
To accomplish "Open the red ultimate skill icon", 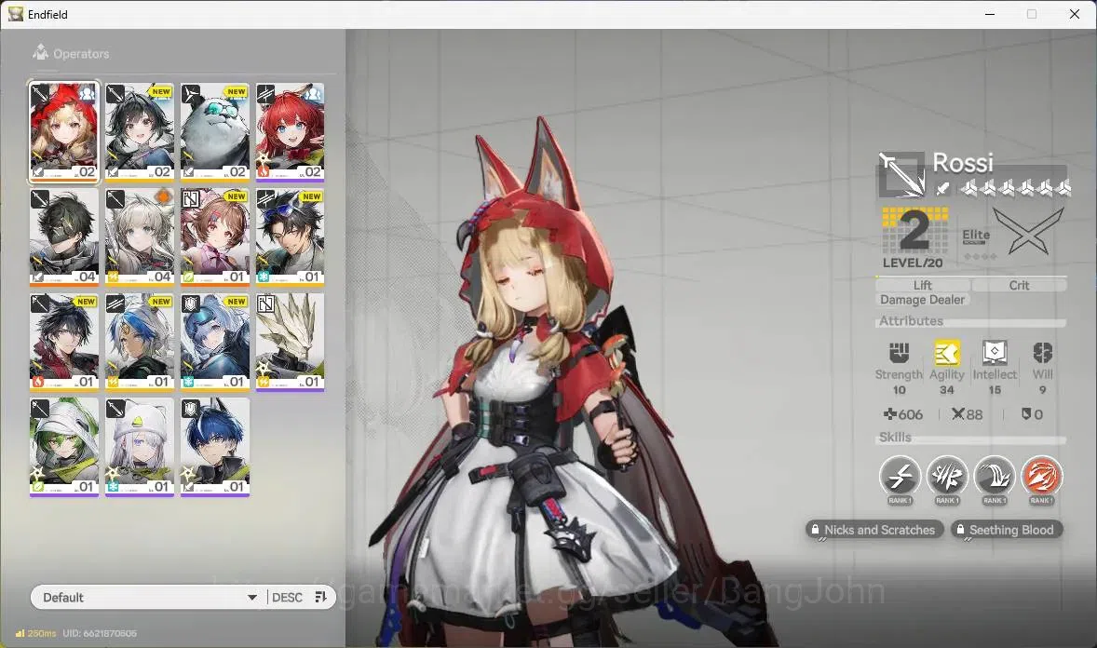I will (x=1041, y=477).
